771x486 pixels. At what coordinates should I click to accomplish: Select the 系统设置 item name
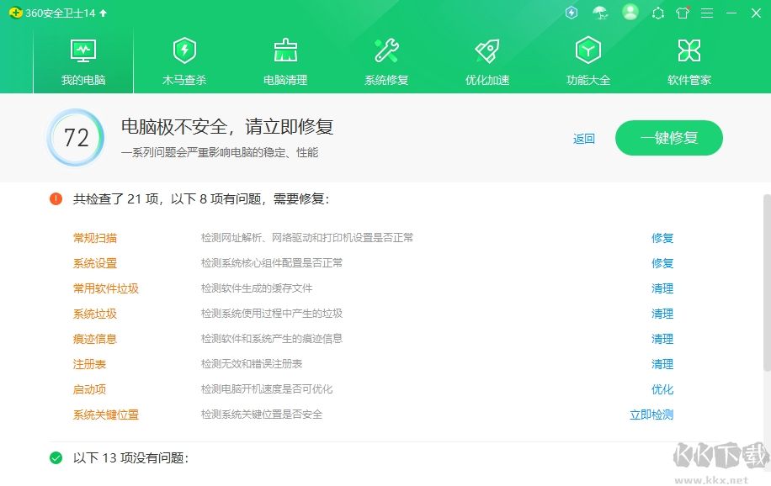tap(95, 263)
